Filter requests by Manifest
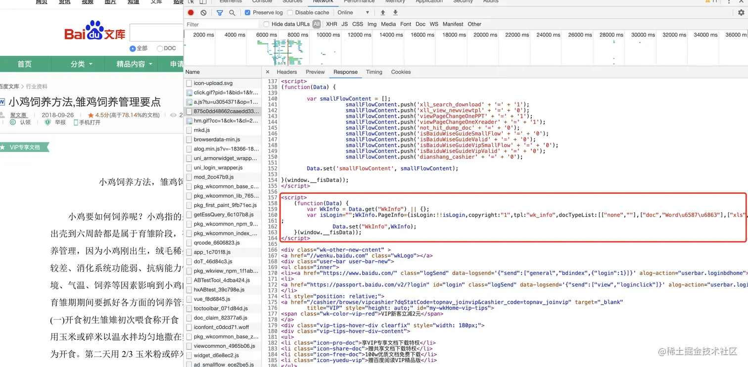Screen dimensions: 748x367 click(453, 24)
